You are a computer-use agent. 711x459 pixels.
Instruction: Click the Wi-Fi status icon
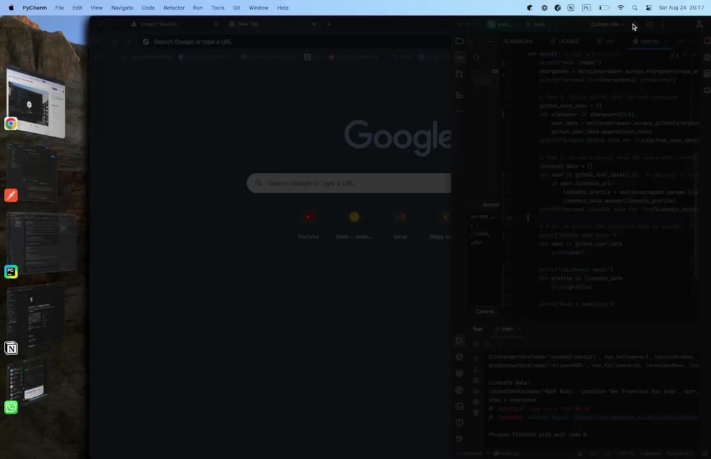pyautogui.click(x=620, y=8)
